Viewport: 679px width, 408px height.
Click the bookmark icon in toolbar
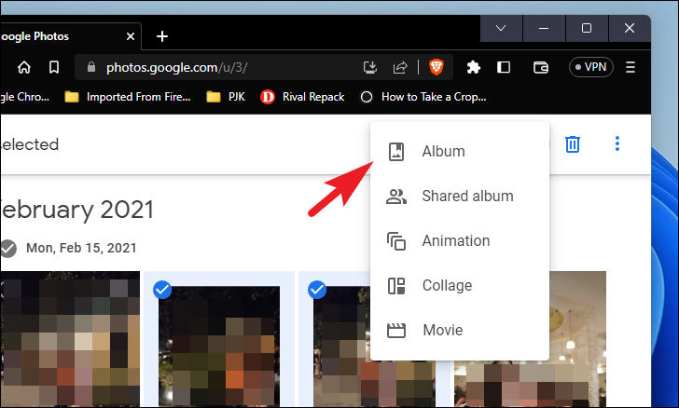coord(54,67)
